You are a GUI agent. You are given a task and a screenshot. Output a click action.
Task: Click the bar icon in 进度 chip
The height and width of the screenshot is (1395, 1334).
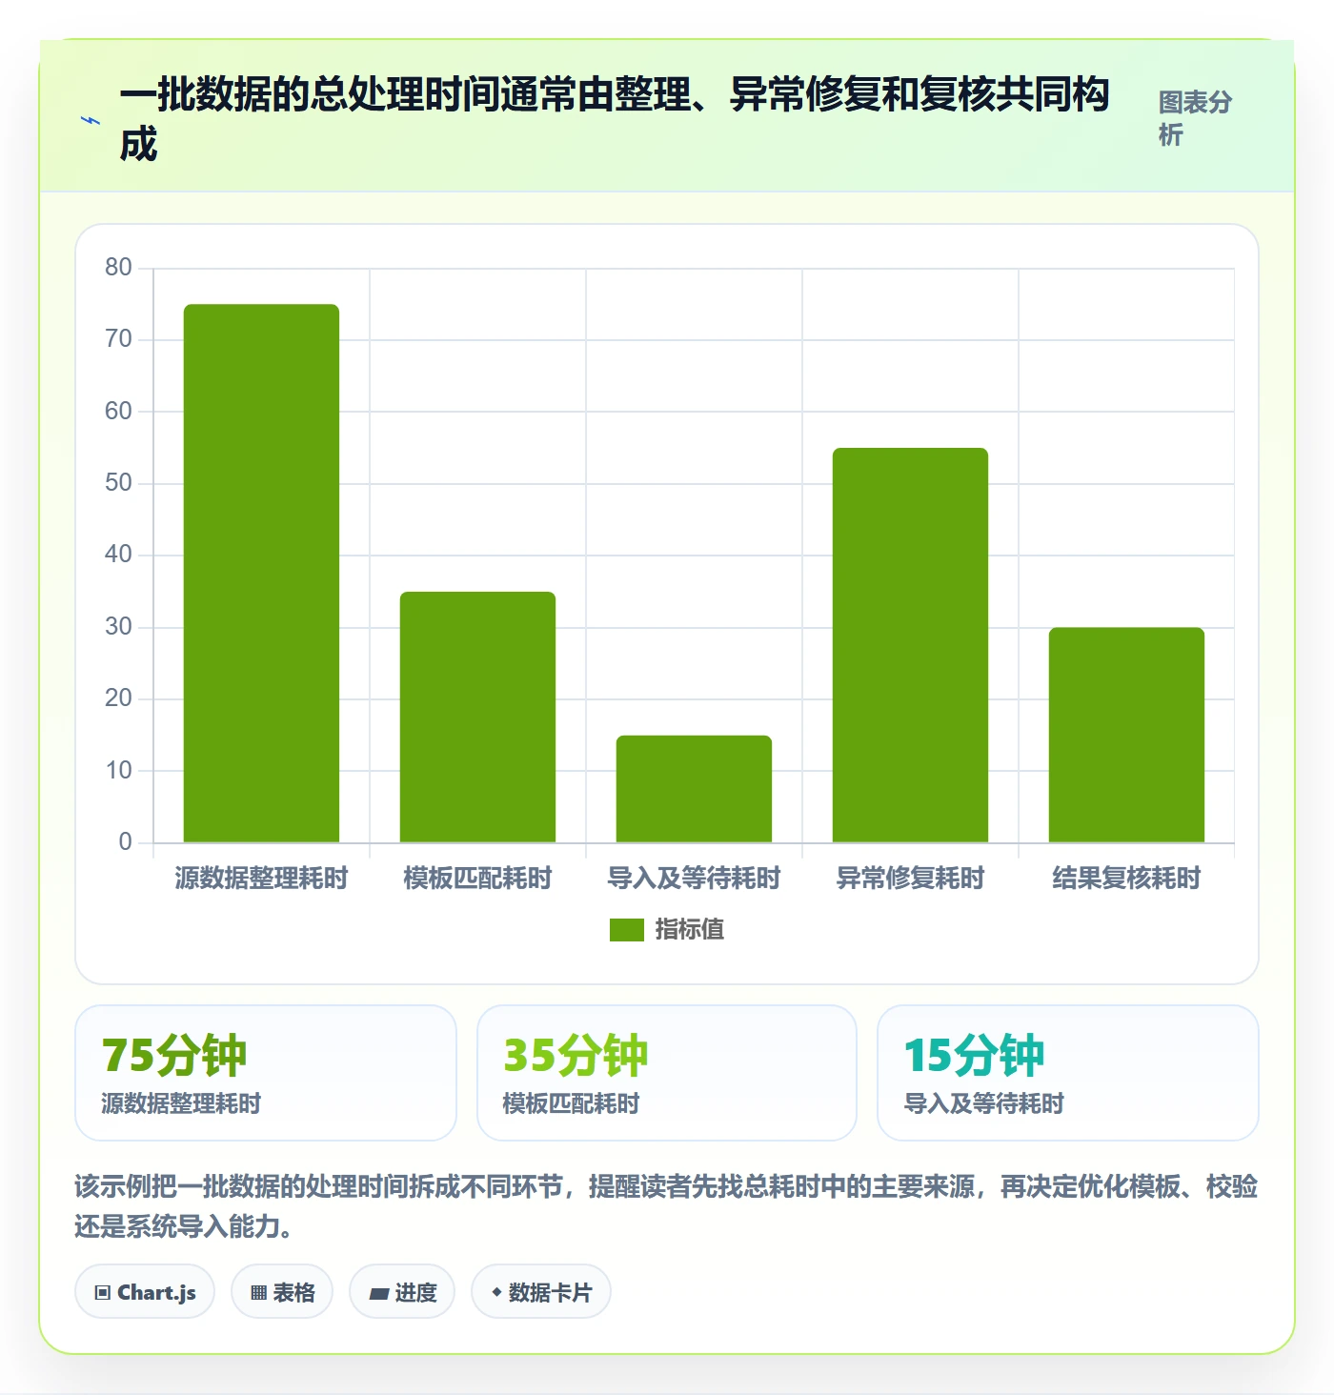point(379,1294)
